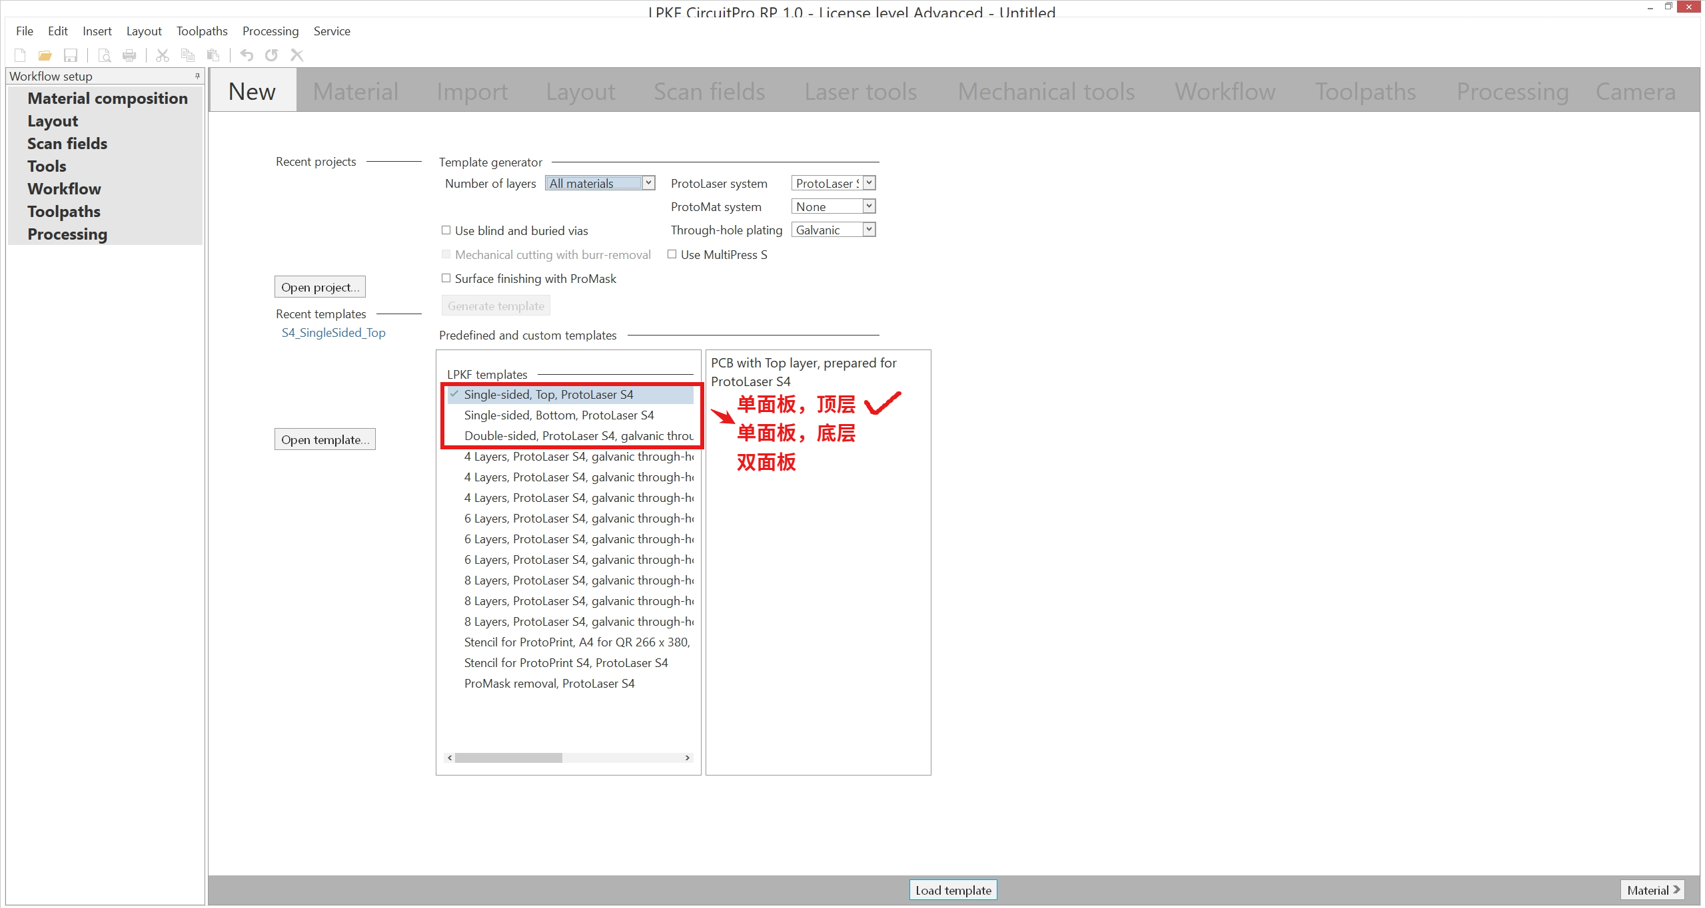Click the Print preview icon
1705x908 pixels.
105,55
